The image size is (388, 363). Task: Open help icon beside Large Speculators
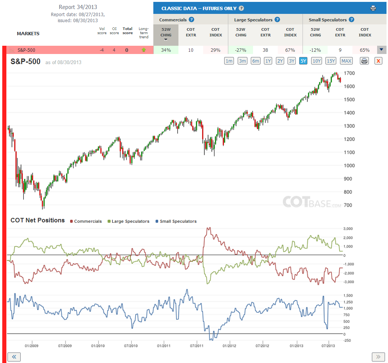pyautogui.click(x=277, y=19)
